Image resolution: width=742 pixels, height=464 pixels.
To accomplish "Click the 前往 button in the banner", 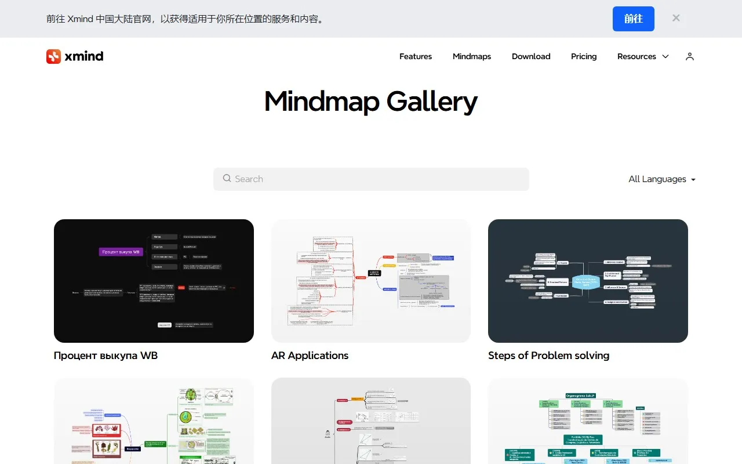I will pos(633,19).
